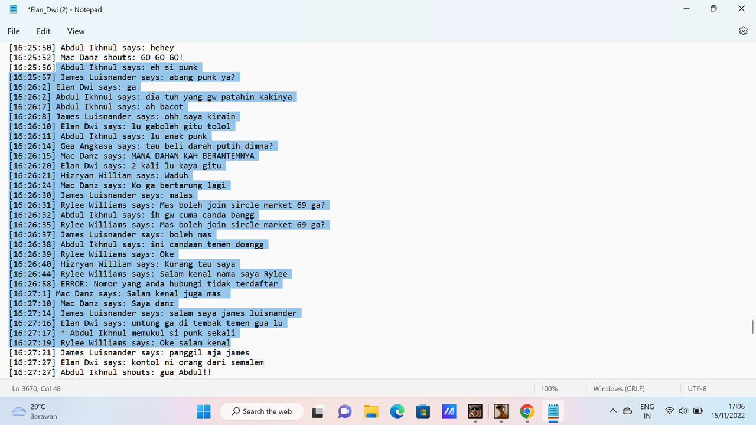Open the Wi-Fi network tray icon
This screenshot has height=425, width=756.
click(x=669, y=411)
